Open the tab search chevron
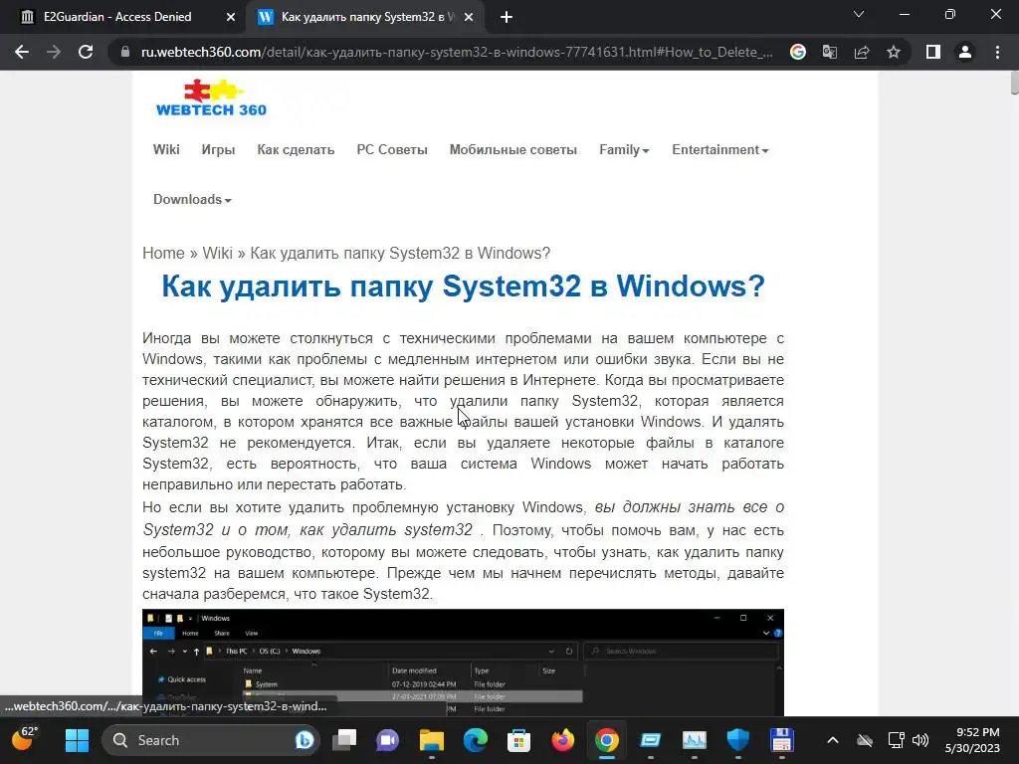This screenshot has width=1019, height=764. point(859,14)
